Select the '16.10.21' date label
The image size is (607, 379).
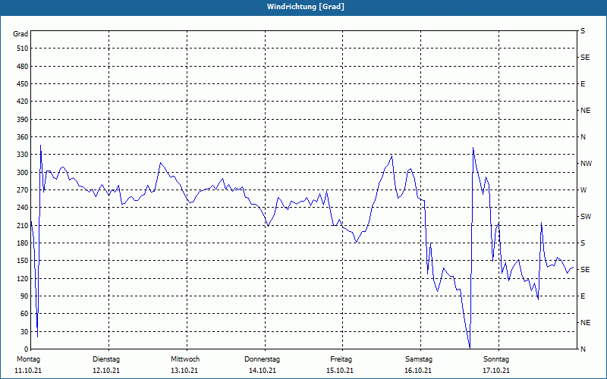[419, 371]
